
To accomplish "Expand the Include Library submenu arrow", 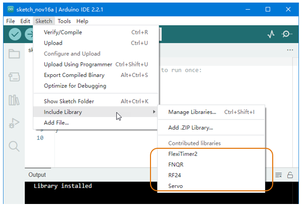I will [x=154, y=112].
